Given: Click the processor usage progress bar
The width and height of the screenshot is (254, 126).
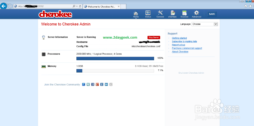Looking at the screenshot, I should pyautogui.click(x=115, y=59).
